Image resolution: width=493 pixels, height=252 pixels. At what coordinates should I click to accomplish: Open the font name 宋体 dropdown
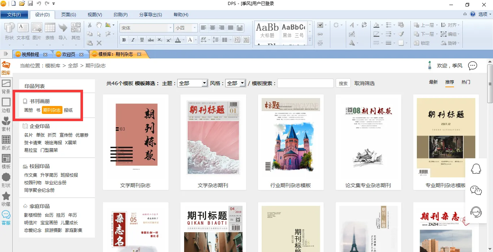(x=170, y=28)
